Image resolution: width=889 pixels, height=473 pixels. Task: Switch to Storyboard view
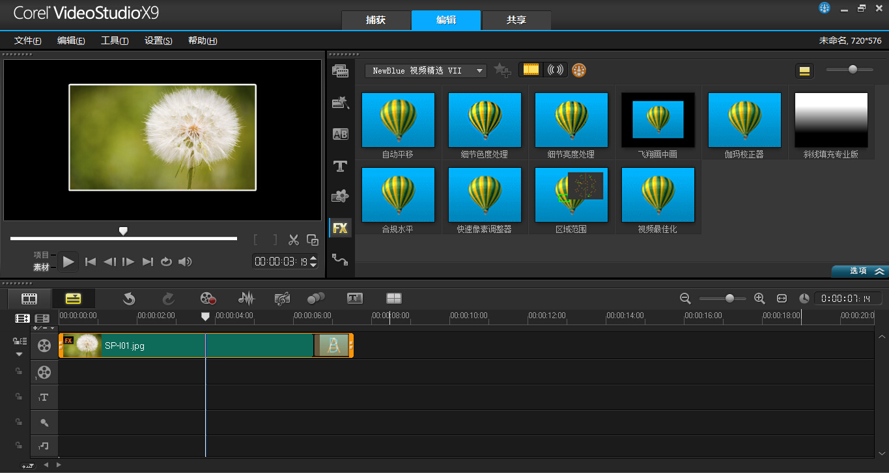pos(29,299)
